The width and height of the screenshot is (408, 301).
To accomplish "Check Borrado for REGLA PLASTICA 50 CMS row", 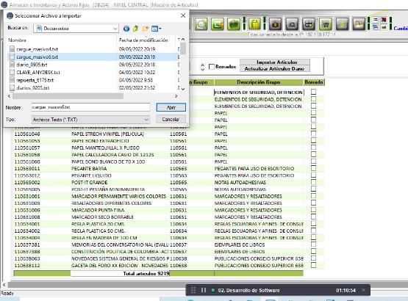I will 314,231.
